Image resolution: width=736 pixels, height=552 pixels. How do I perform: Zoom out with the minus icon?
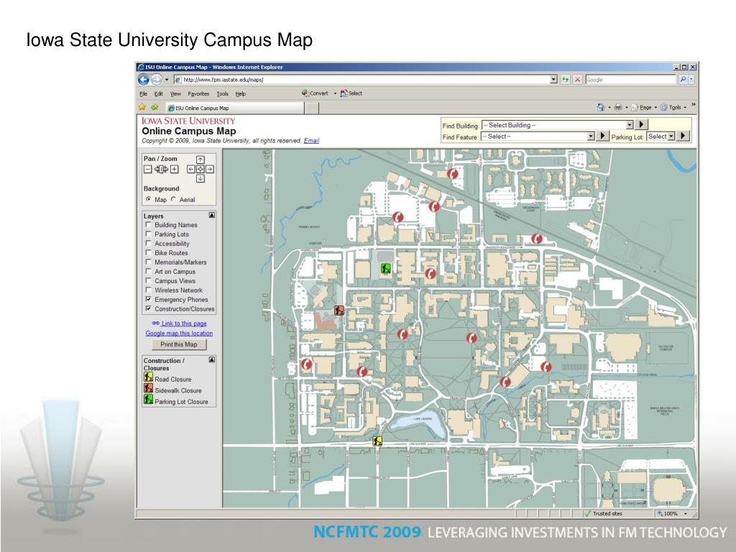click(147, 170)
